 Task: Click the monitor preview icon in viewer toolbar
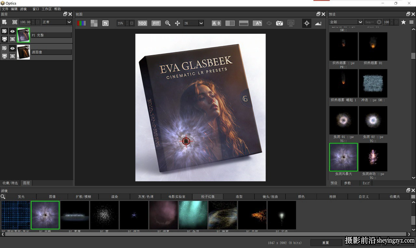291,23
